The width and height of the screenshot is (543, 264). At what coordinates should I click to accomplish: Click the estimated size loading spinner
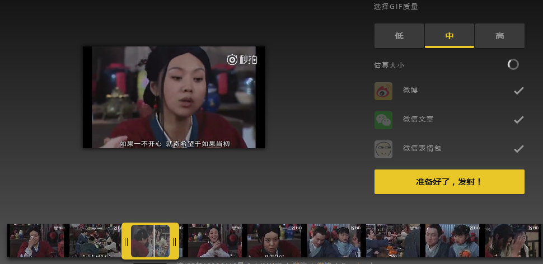click(513, 64)
